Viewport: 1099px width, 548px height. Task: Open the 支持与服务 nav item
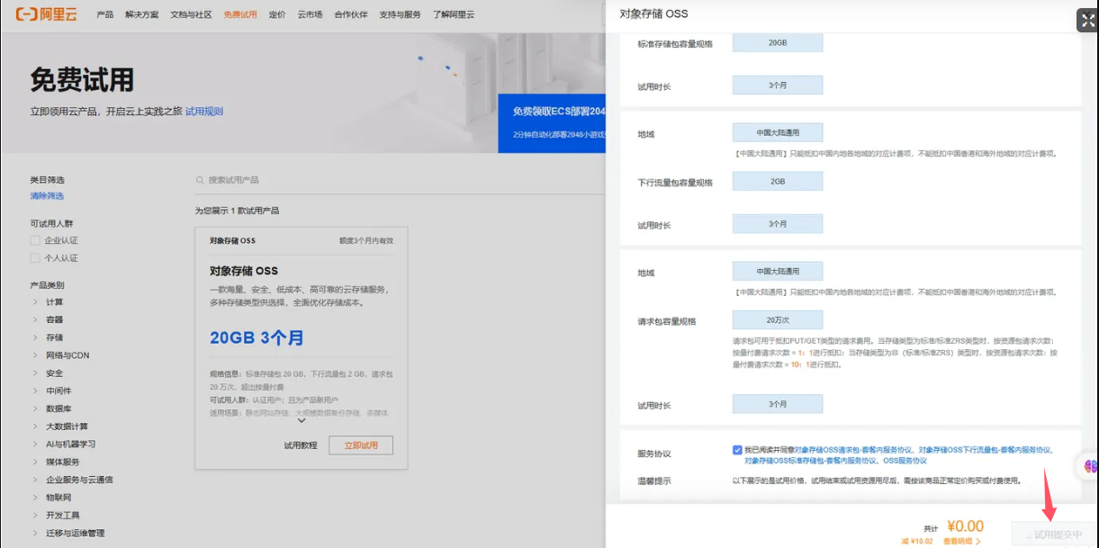tap(401, 15)
